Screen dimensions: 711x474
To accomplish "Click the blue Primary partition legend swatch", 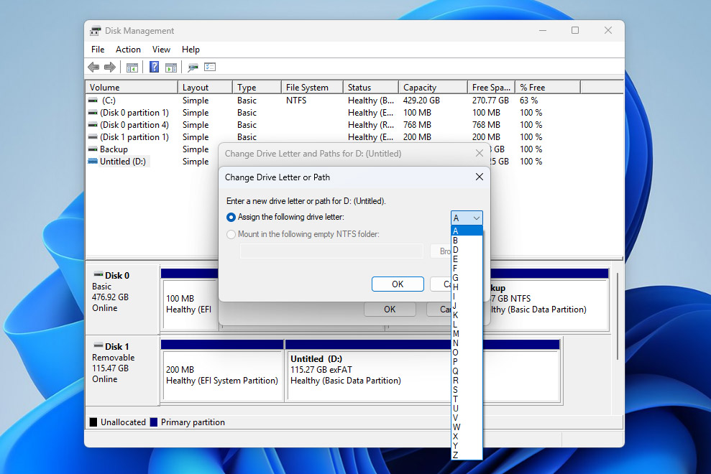I will click(154, 422).
